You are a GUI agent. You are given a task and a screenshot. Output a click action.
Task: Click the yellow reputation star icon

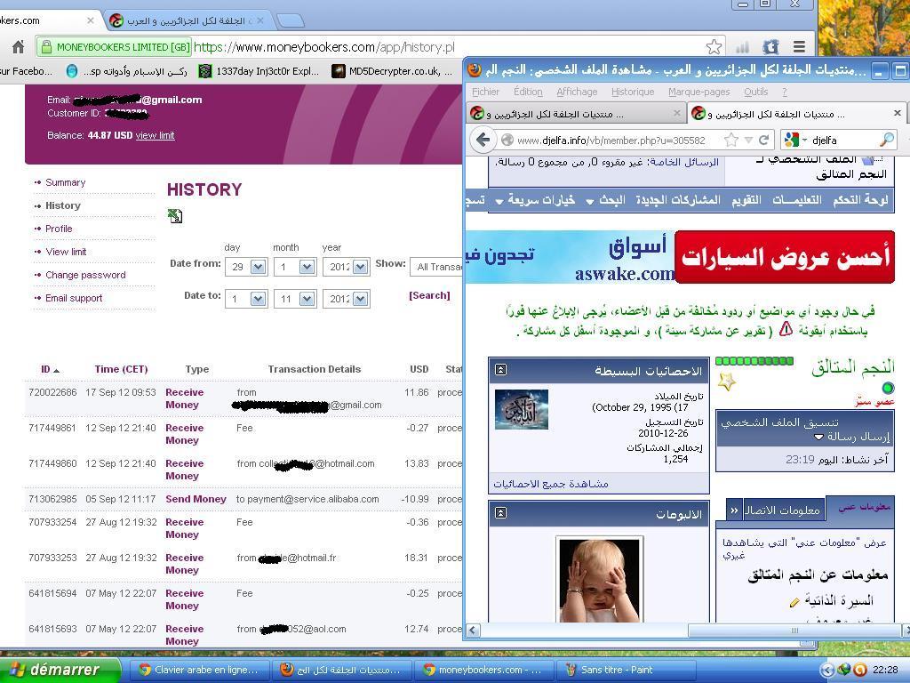(x=727, y=382)
